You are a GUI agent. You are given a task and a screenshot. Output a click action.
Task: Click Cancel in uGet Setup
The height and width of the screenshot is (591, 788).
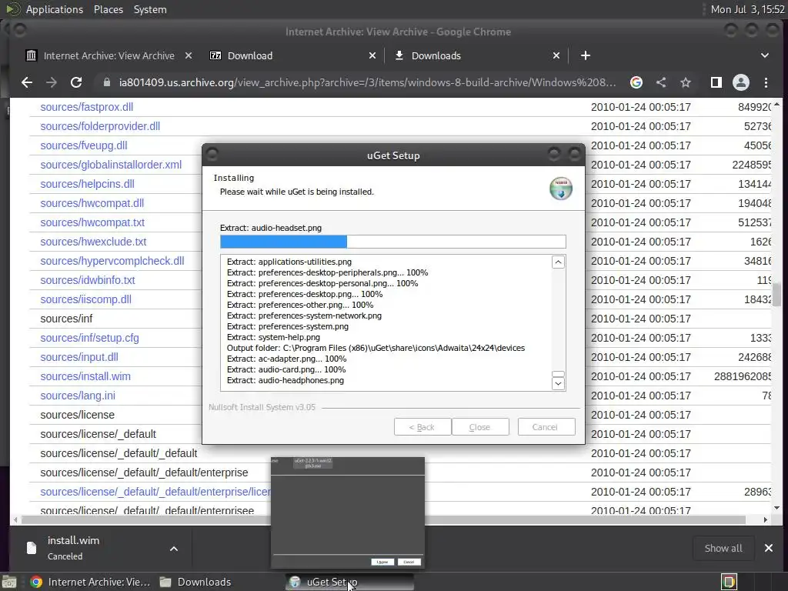(546, 426)
